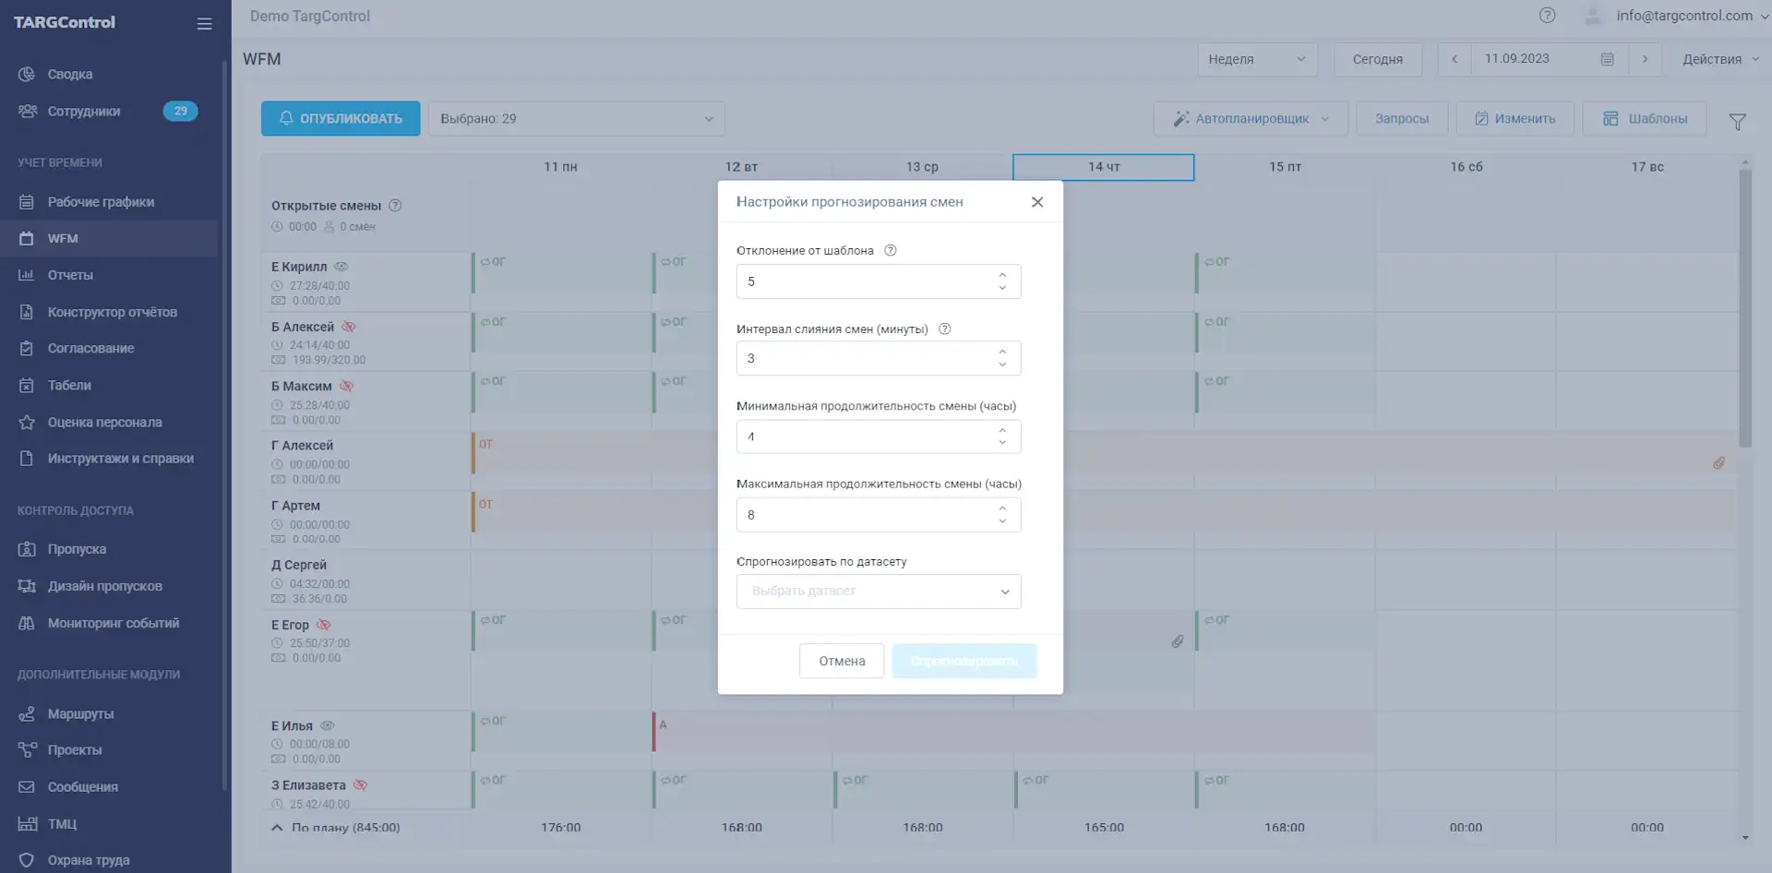
Task: Go to previous week arrow
Action: pos(1455,59)
